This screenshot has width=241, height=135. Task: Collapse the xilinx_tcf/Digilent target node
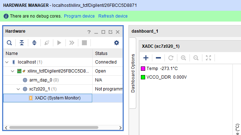[x=13, y=71]
